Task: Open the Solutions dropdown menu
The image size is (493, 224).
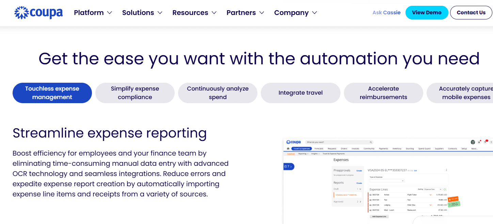Action: point(142,13)
